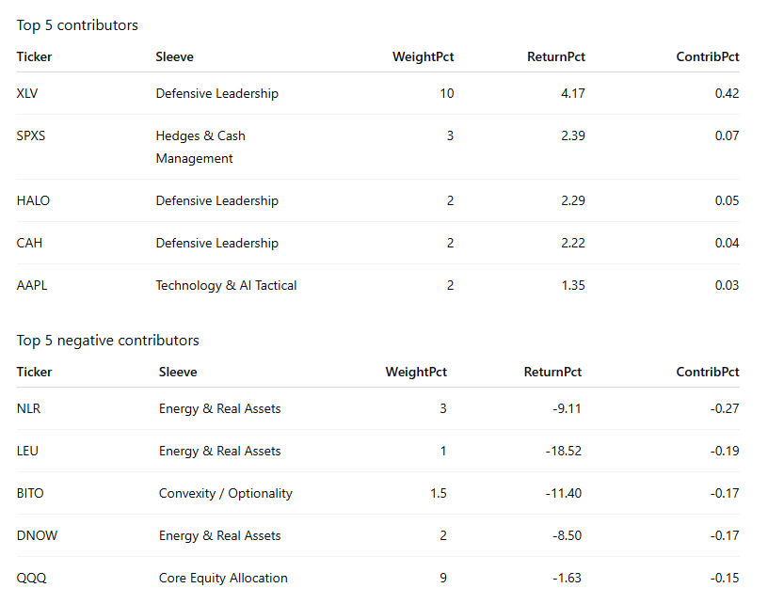768x604 pixels.
Task: Click 'Hedges & Cash Management' sleeve cell
Action: (x=200, y=147)
